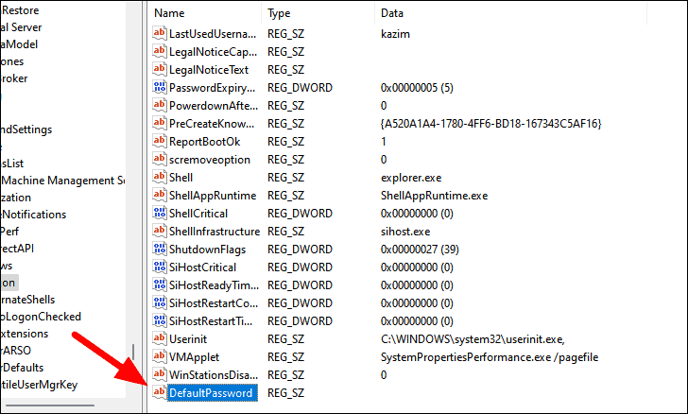This screenshot has height=414, width=688.
Task: Select the highlighted Winlogon key in tree
Action: [x=9, y=283]
